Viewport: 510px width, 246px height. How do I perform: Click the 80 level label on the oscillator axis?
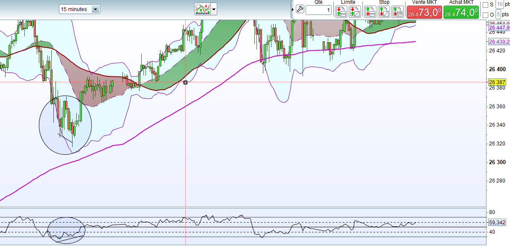(x=492, y=212)
